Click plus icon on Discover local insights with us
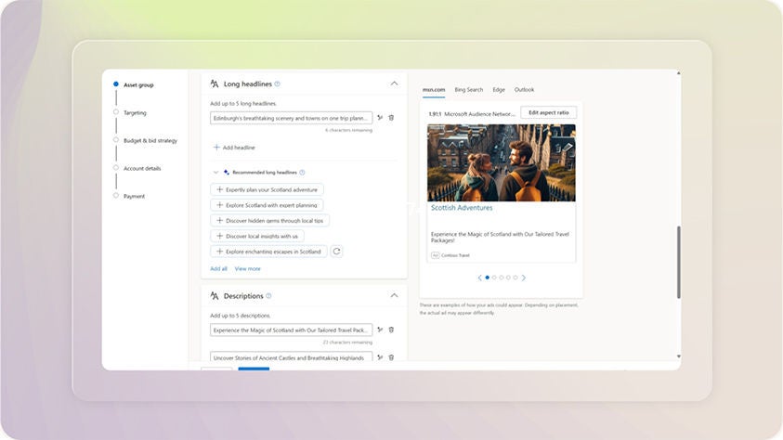The width and height of the screenshot is (783, 440). pos(219,236)
